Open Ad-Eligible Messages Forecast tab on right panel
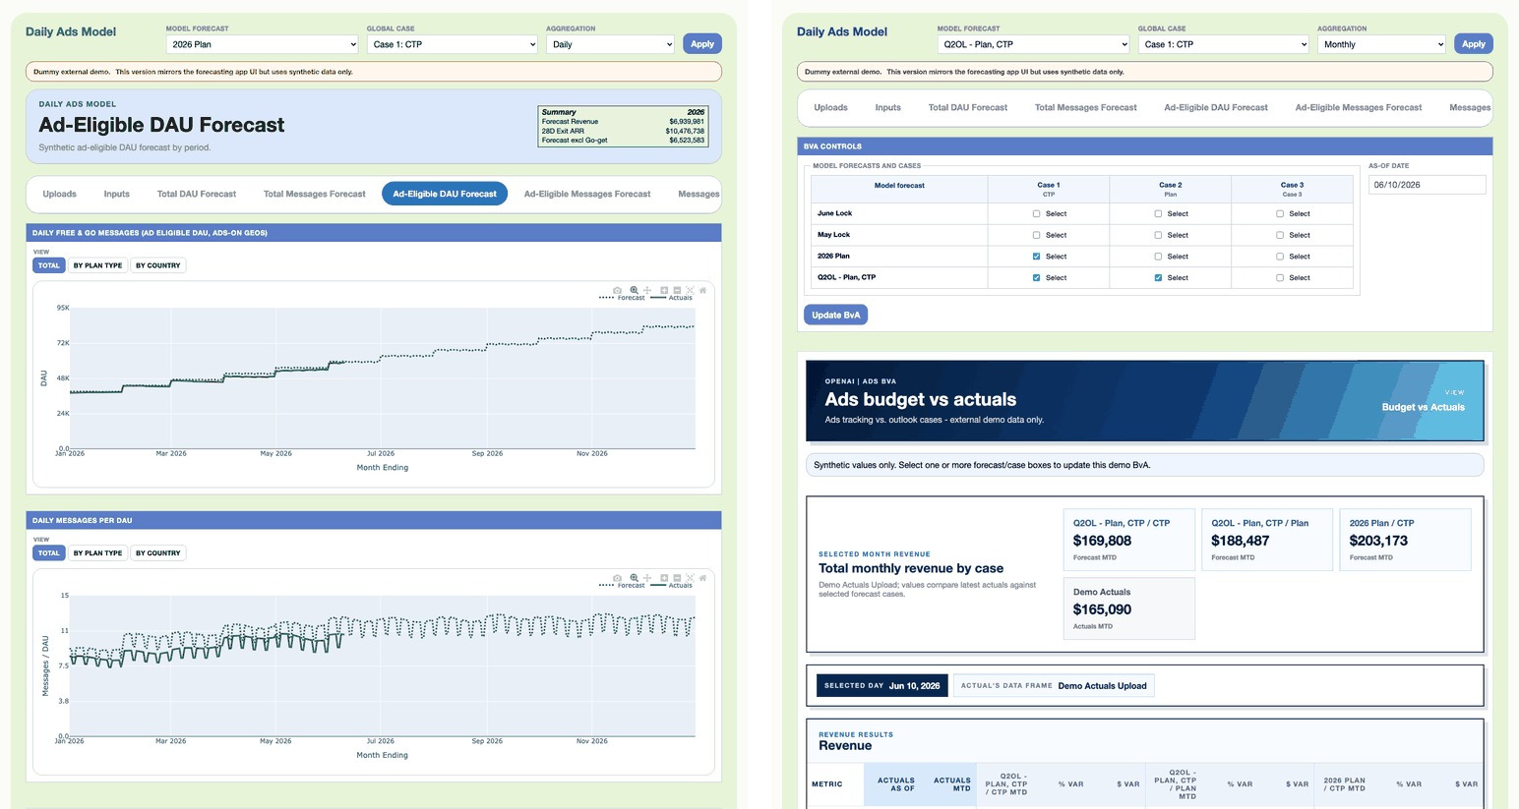The width and height of the screenshot is (1519, 809). [1358, 107]
